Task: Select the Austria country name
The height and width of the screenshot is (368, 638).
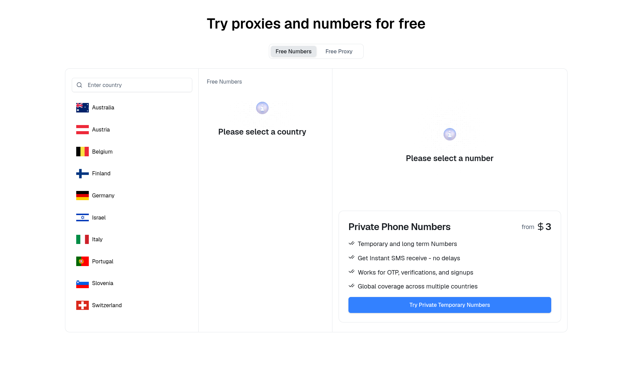Action: tap(101, 129)
